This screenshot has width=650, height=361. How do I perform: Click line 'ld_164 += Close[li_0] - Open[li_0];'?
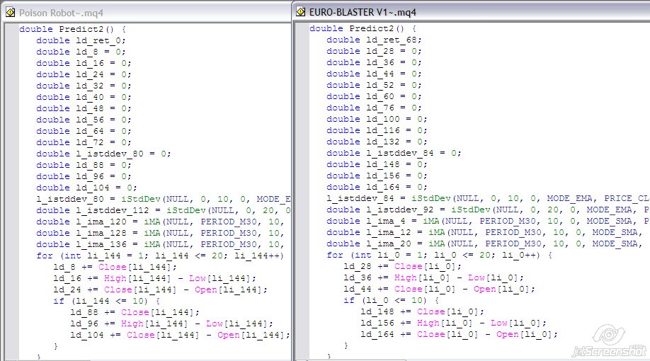click(460, 334)
